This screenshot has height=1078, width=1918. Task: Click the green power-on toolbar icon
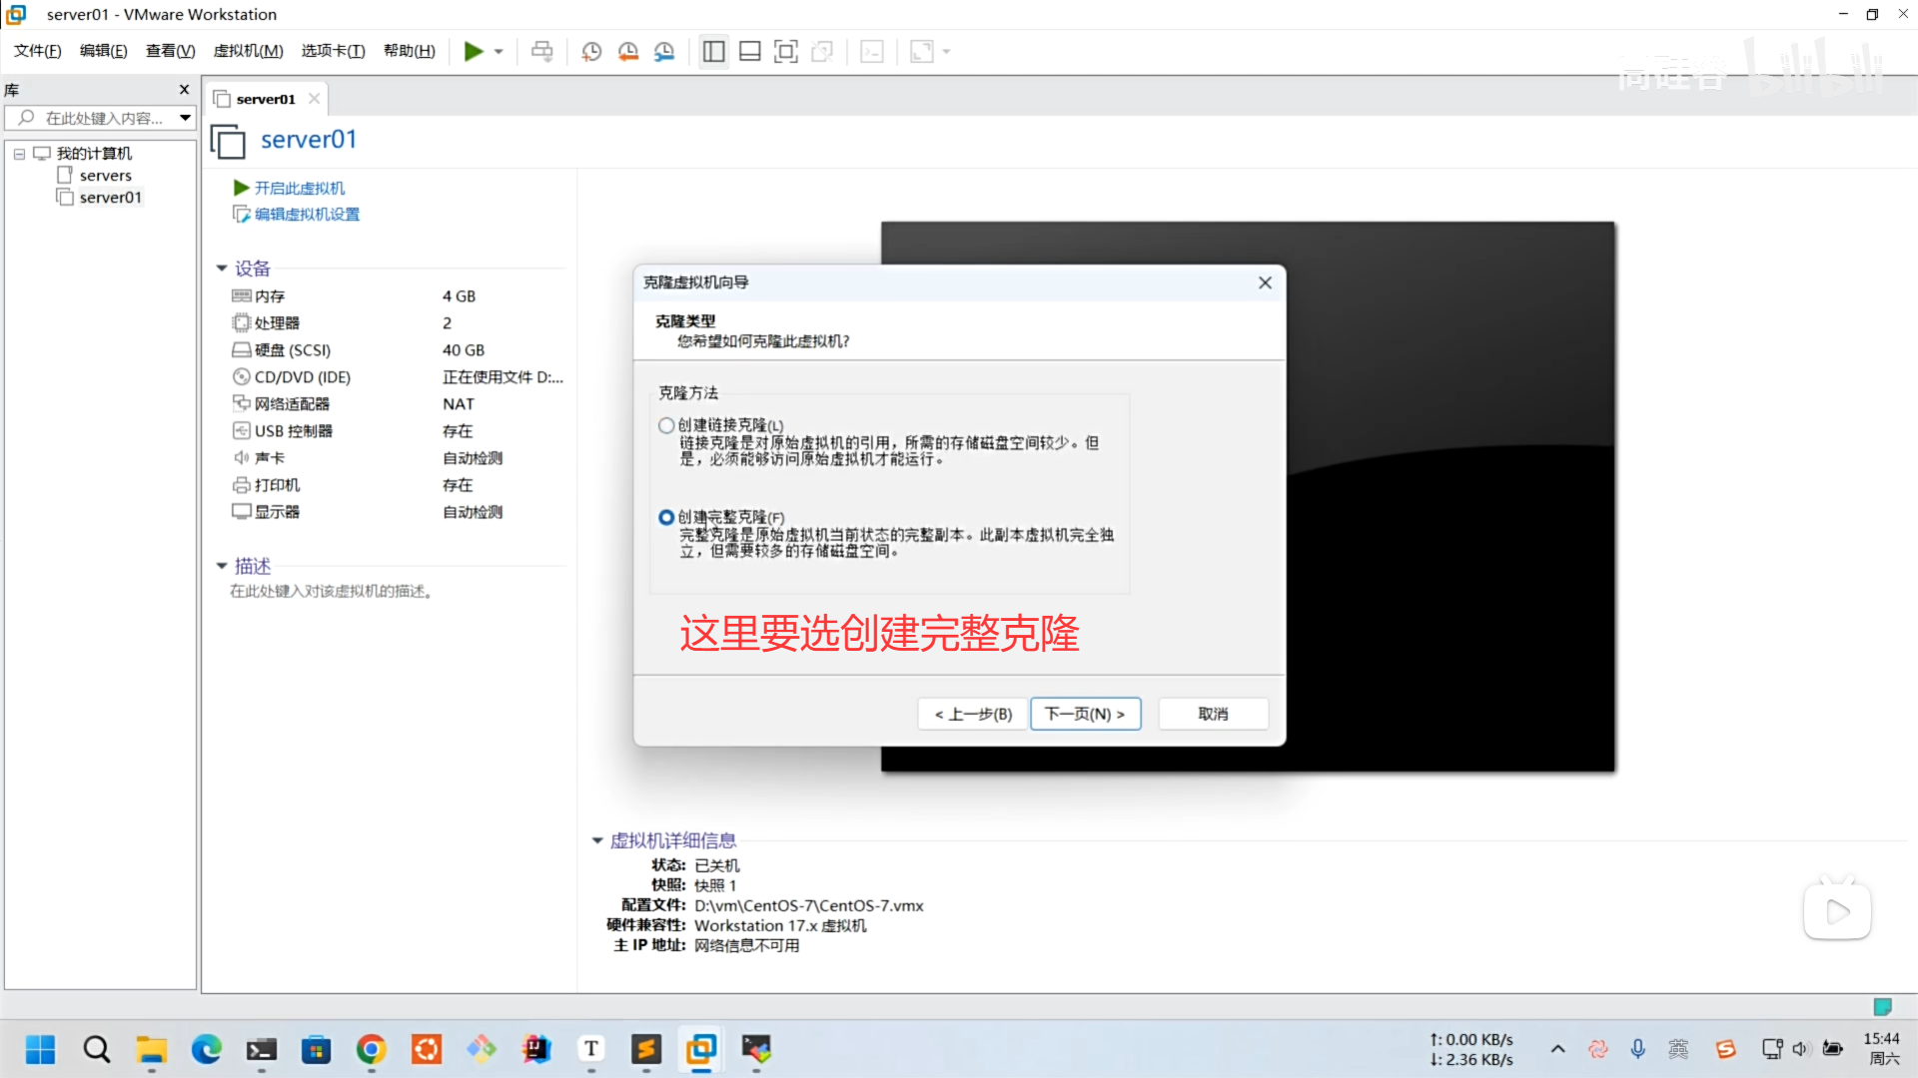click(x=474, y=51)
